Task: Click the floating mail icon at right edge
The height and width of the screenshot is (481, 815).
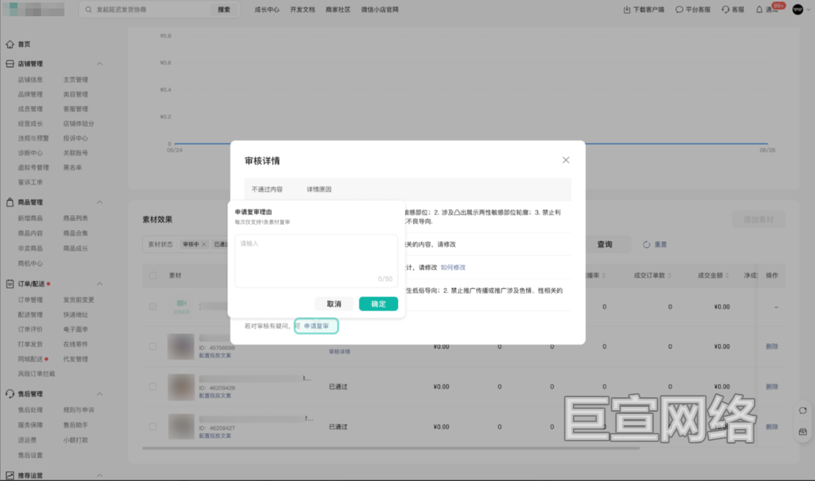Action: click(803, 432)
